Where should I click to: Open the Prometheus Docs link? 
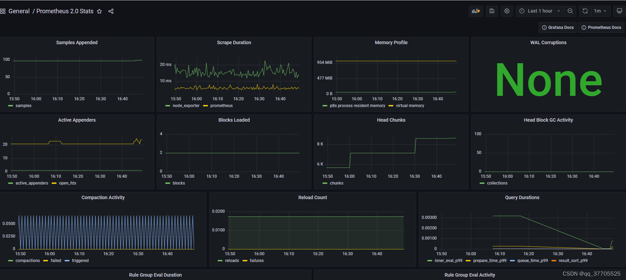(x=601, y=28)
